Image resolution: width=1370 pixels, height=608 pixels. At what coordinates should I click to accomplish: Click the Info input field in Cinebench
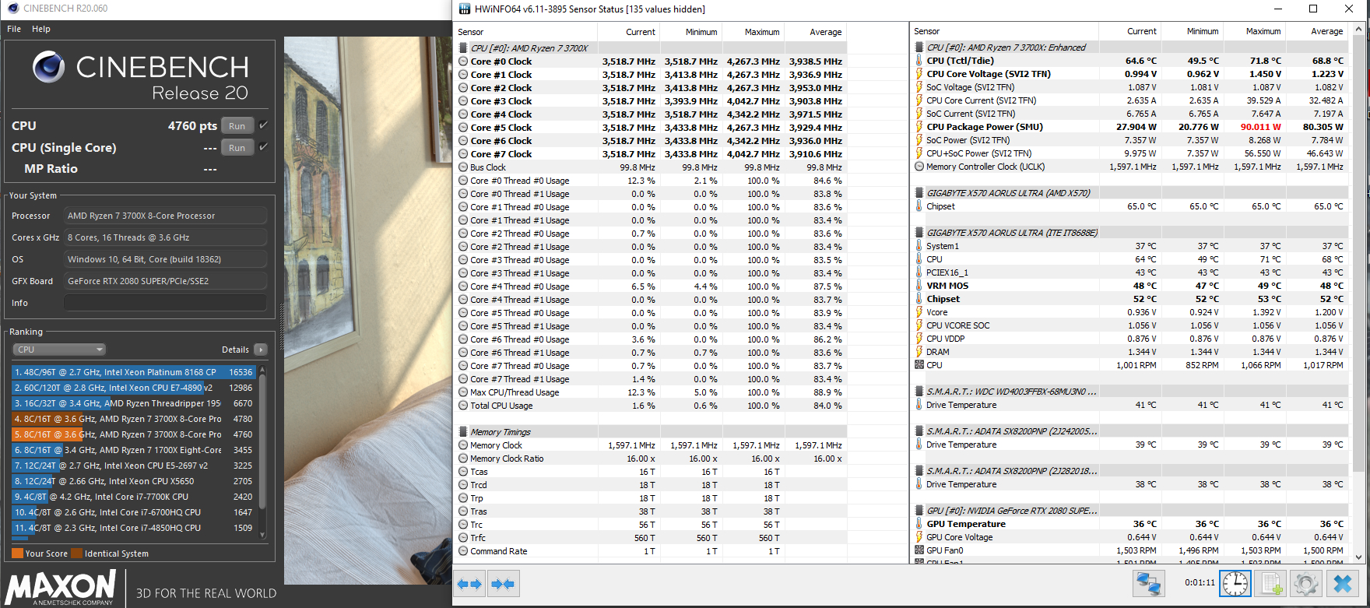tap(165, 303)
